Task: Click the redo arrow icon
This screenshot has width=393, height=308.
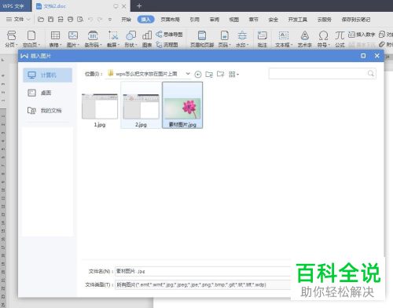Action: (100, 20)
